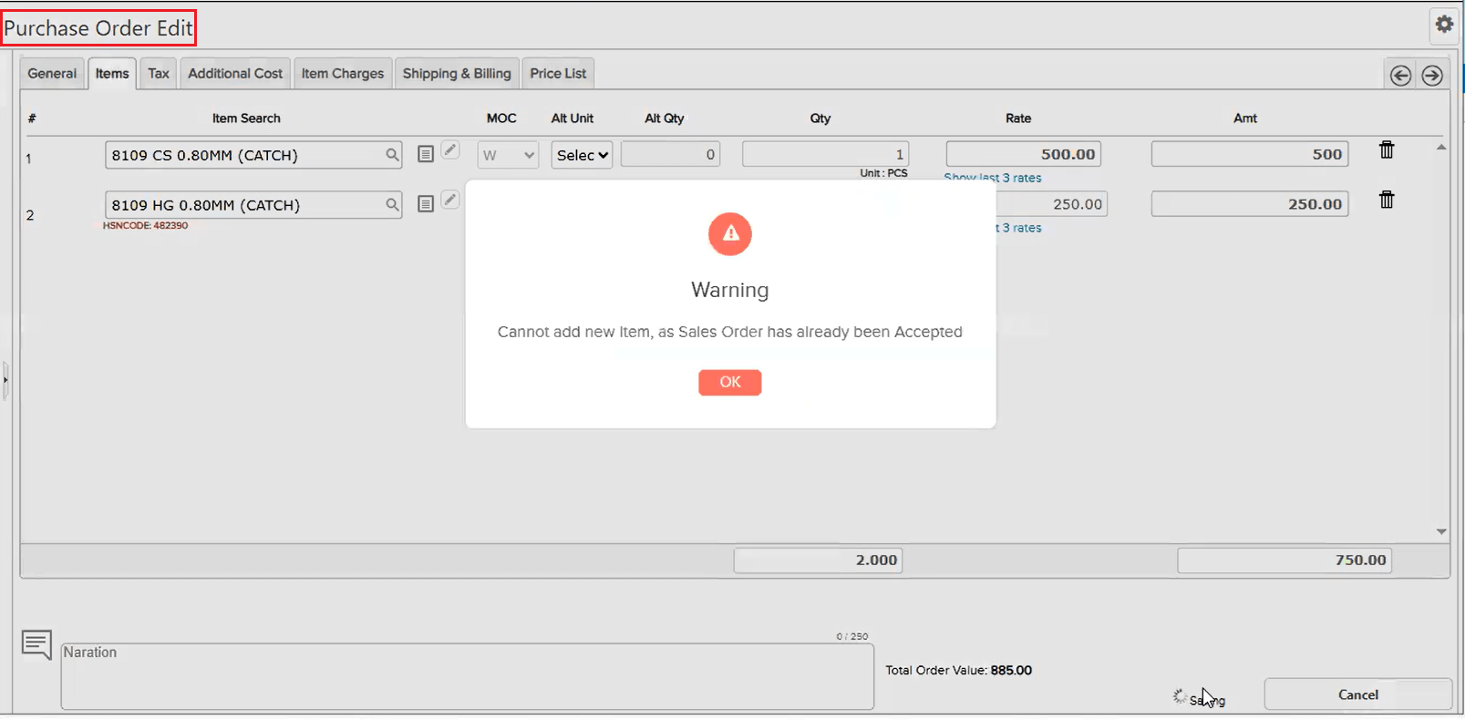Click the Cancel button

[x=1357, y=694]
